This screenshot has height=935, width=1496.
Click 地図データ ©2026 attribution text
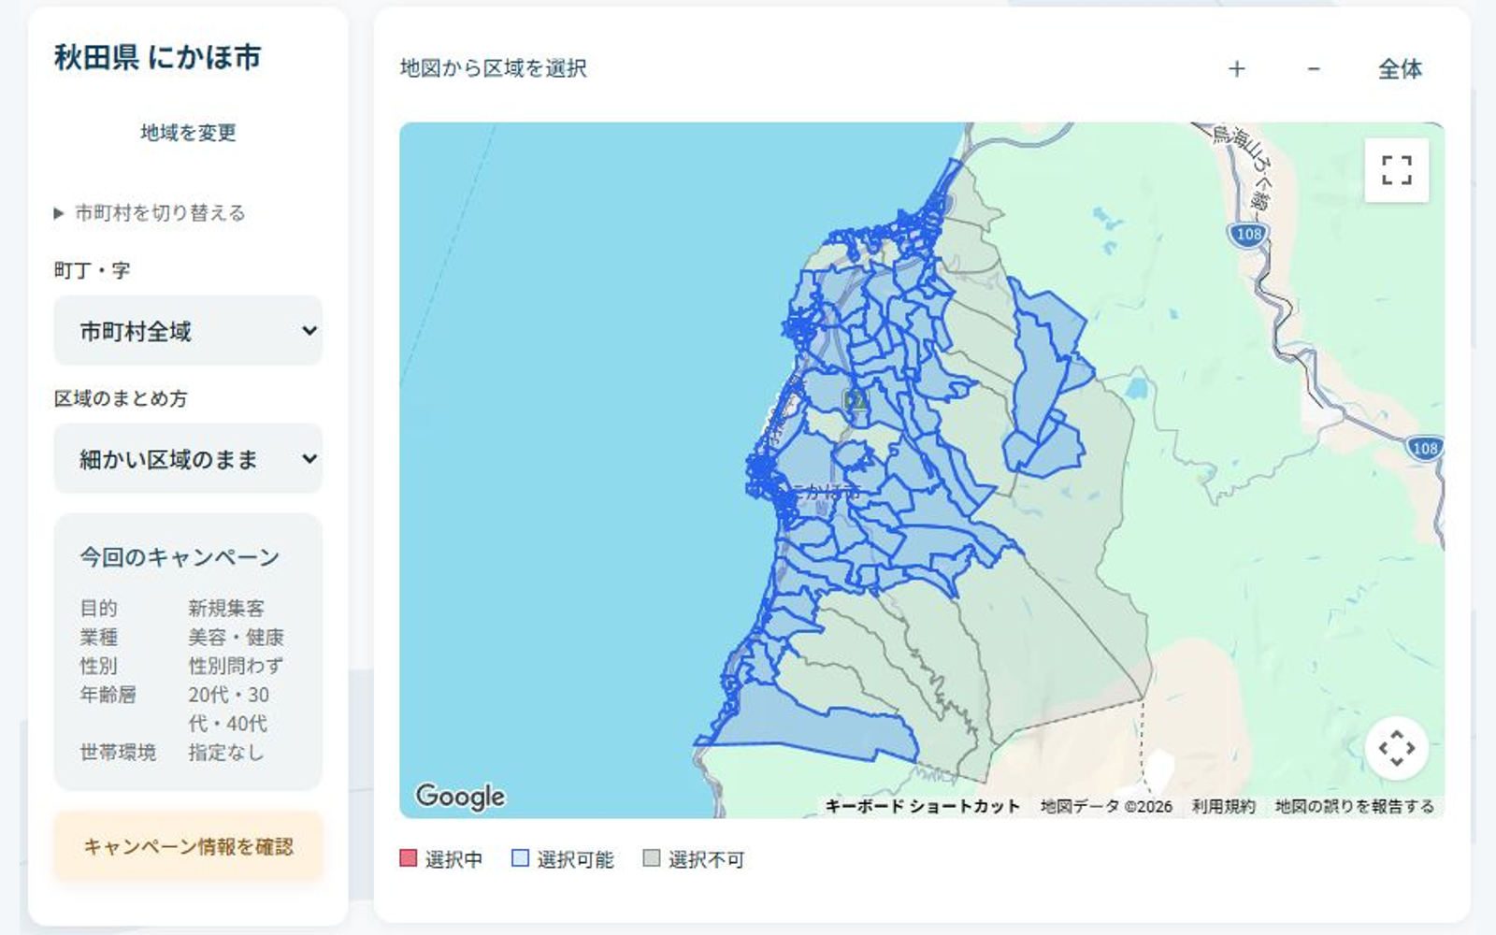pos(1106,806)
